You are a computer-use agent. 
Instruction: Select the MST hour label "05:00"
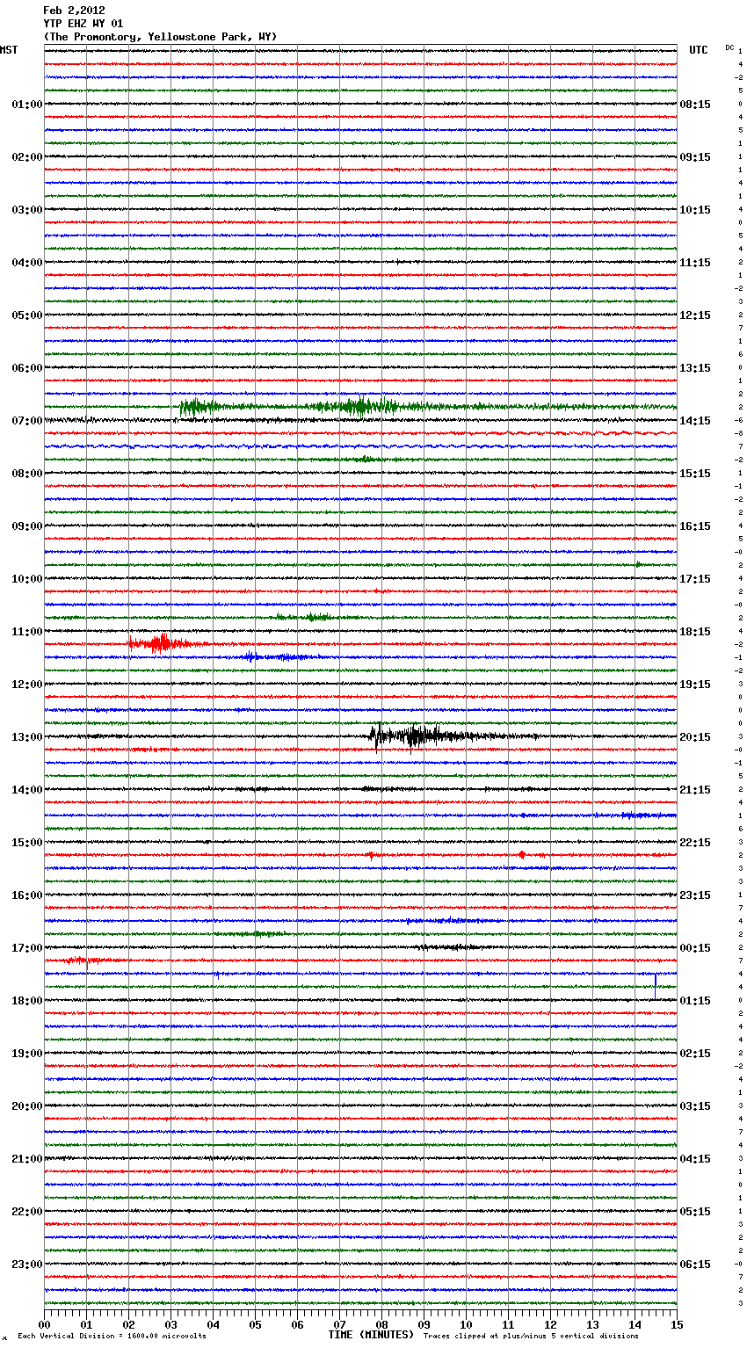(27, 315)
